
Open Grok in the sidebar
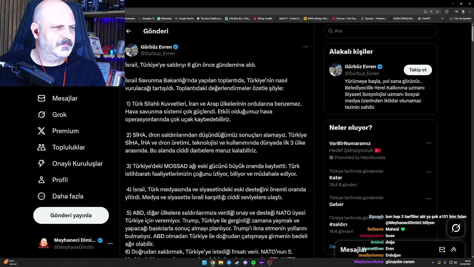(52, 115)
